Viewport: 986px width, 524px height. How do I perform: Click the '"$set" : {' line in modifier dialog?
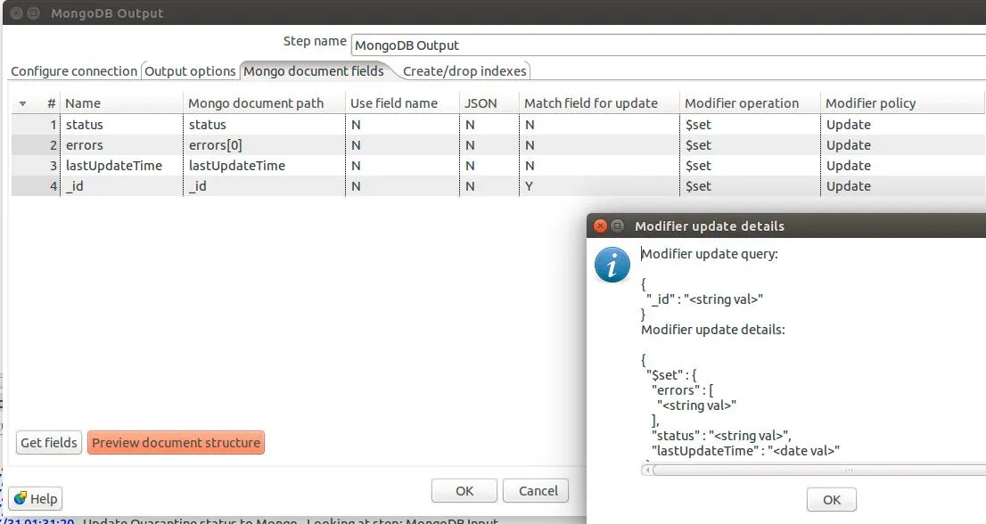[x=671, y=375]
